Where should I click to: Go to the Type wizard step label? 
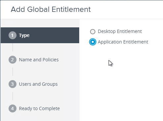coord(24,35)
